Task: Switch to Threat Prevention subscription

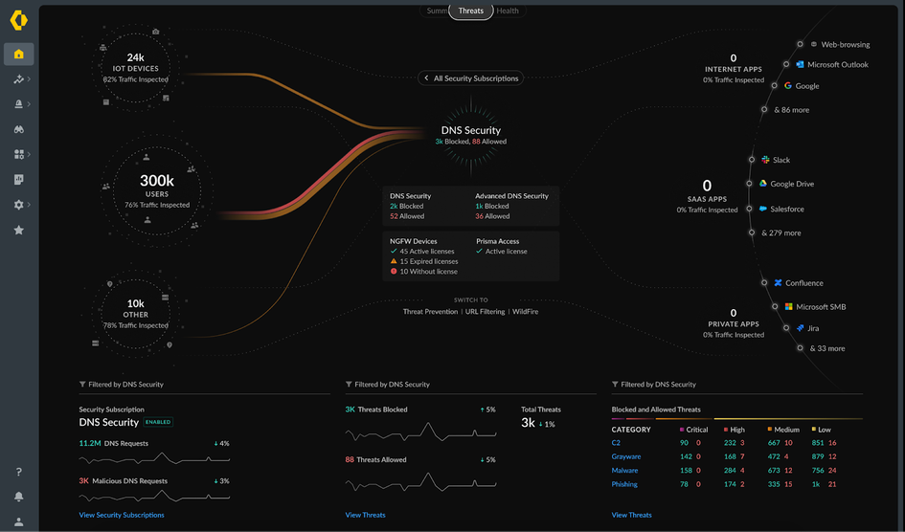Action: (430, 311)
